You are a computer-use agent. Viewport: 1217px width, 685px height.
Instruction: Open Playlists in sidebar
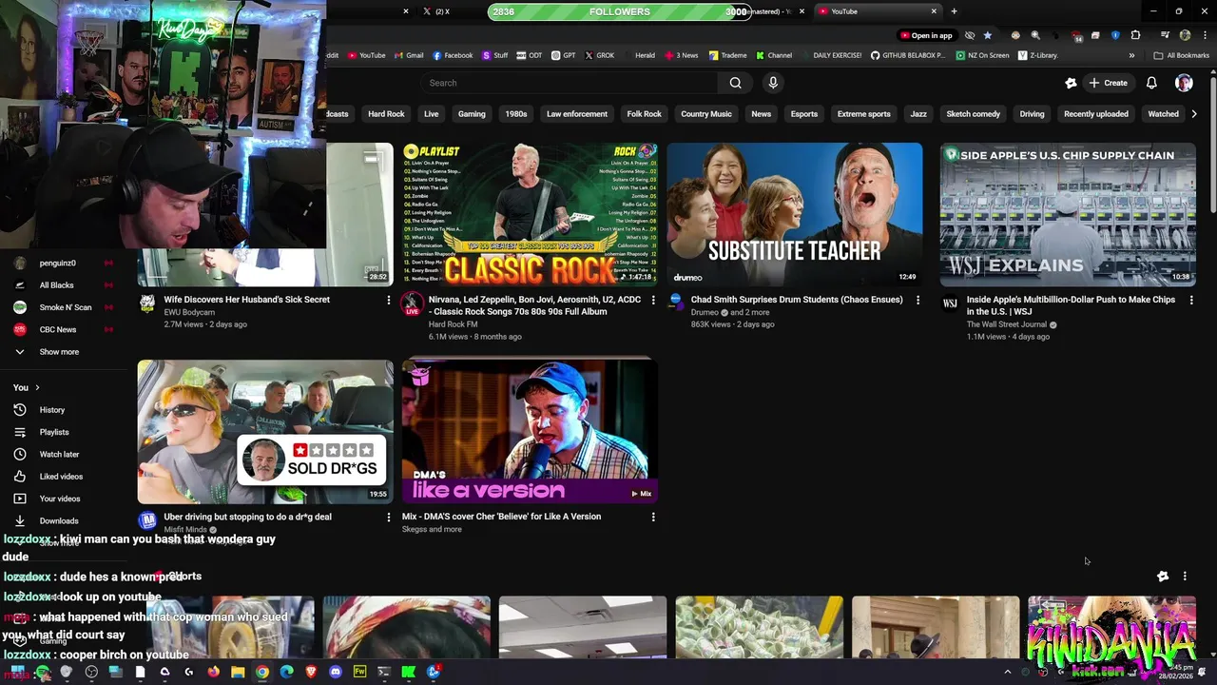54,432
